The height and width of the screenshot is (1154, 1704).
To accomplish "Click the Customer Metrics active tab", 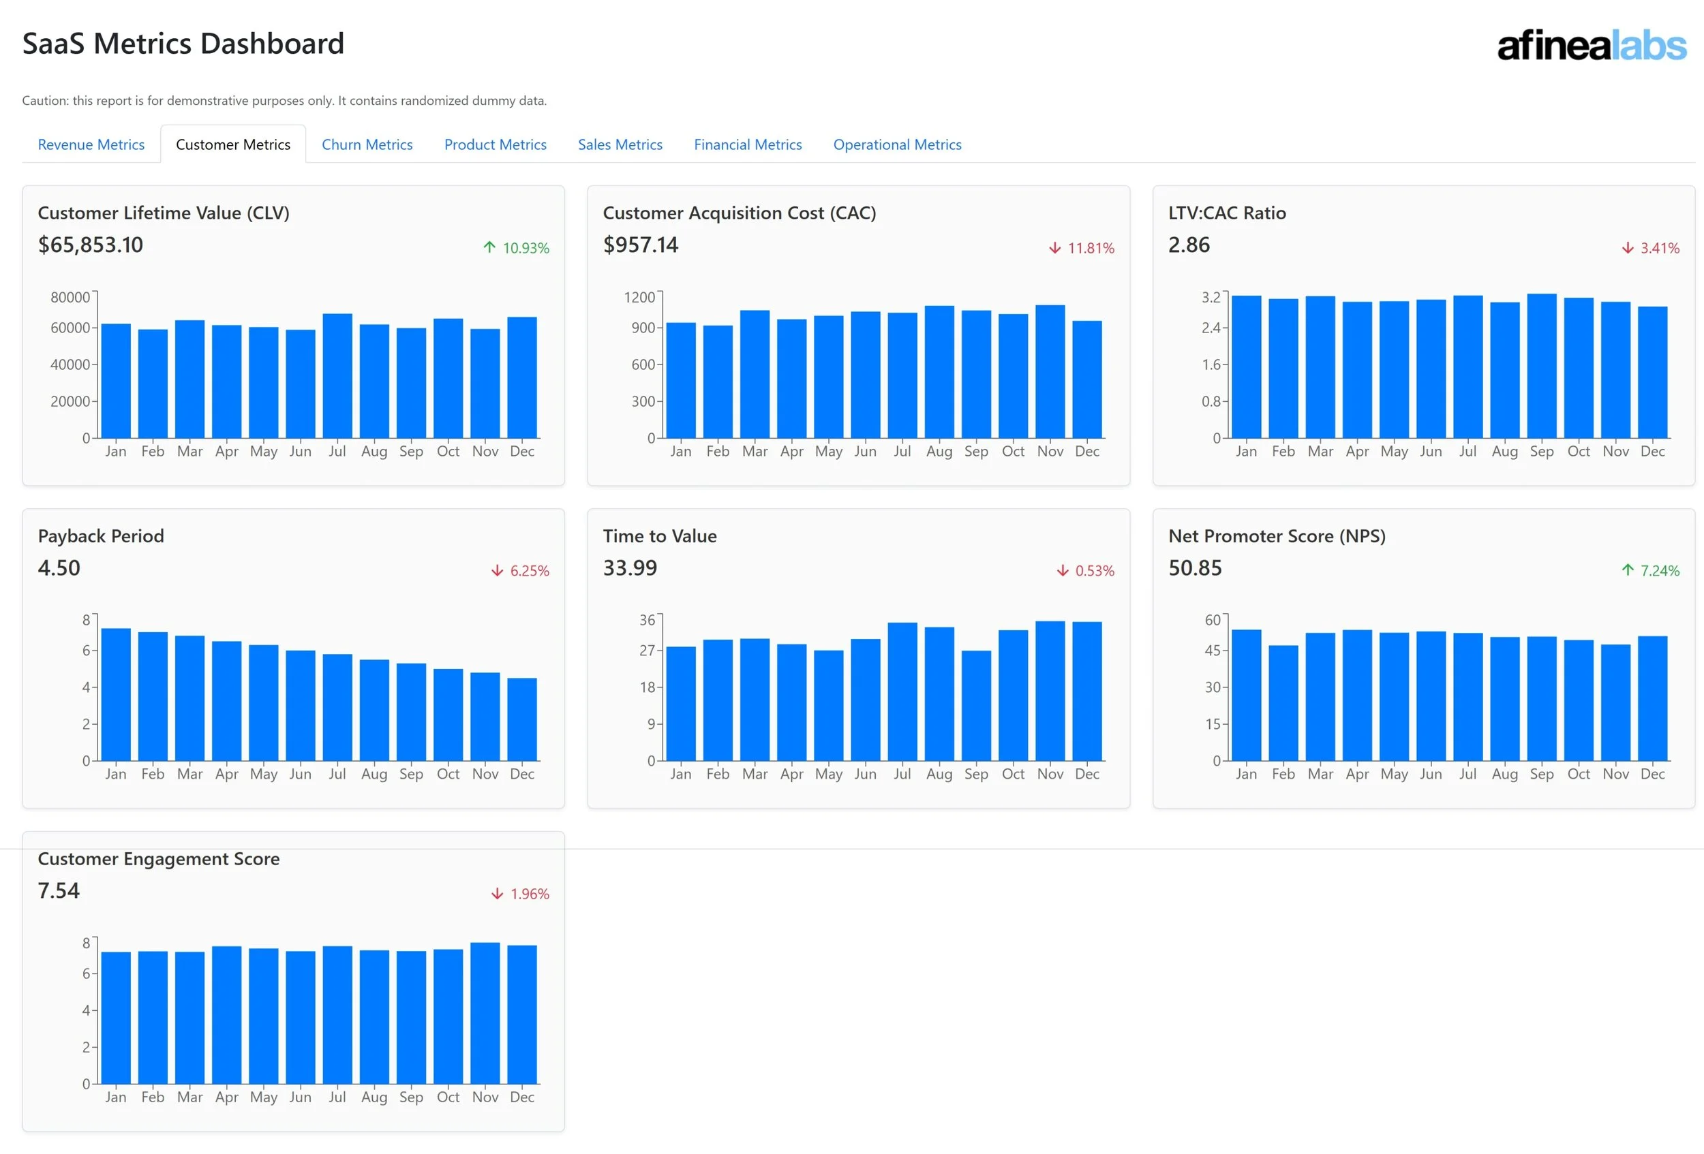I will click(232, 144).
